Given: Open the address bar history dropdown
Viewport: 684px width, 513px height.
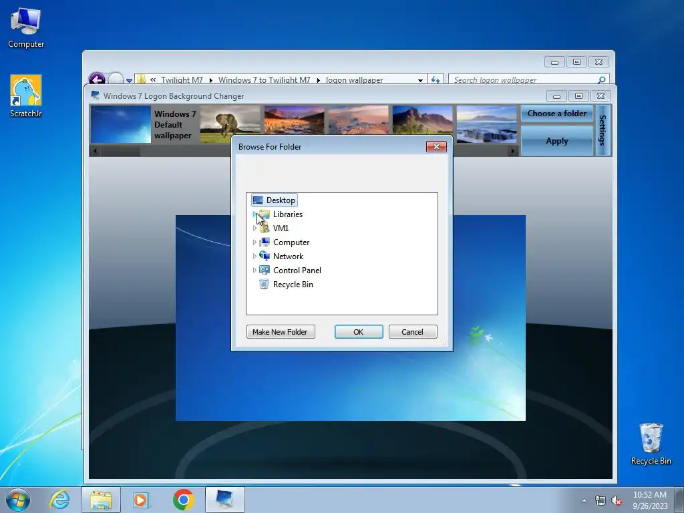Looking at the screenshot, I should tap(420, 80).
